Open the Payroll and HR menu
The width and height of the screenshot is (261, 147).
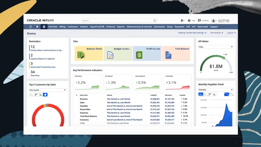coord(97,27)
